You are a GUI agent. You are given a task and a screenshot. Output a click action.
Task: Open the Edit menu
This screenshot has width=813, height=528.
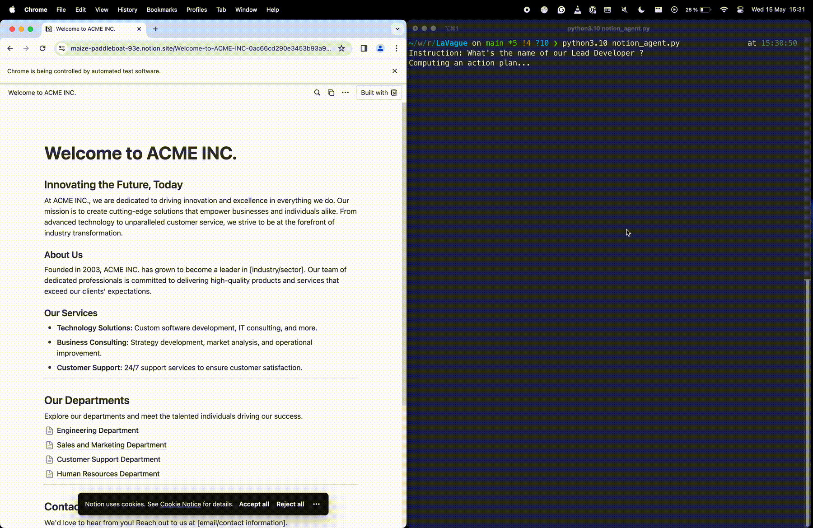(x=80, y=9)
